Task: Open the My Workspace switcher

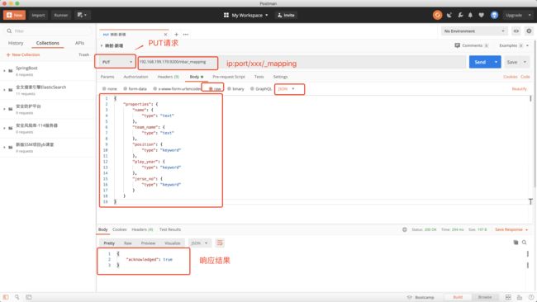Action: click(x=249, y=15)
